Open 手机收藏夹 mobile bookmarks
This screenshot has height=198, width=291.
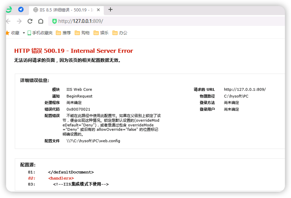(x=40, y=33)
